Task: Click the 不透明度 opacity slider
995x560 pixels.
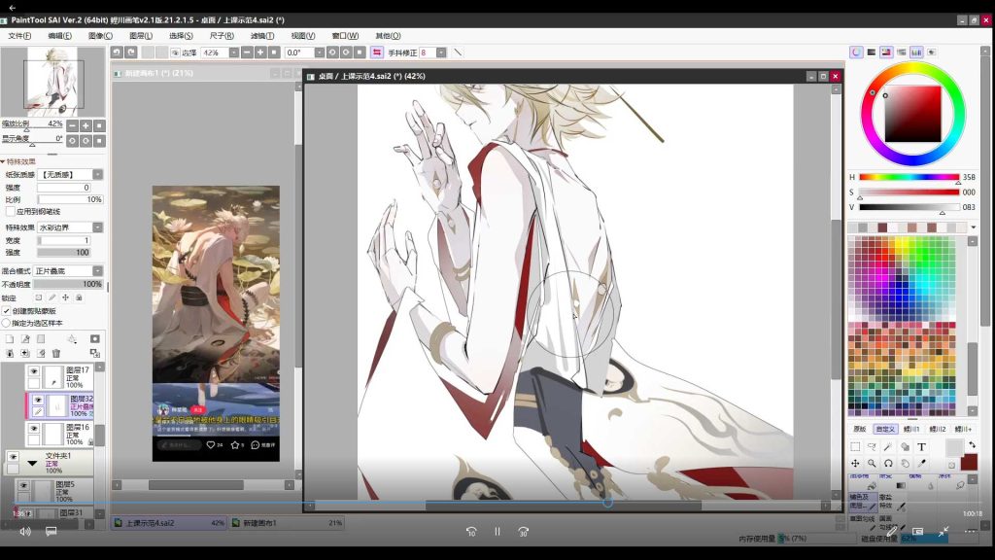Action: [x=69, y=285]
